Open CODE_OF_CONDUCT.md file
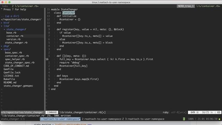 tap(16, 66)
